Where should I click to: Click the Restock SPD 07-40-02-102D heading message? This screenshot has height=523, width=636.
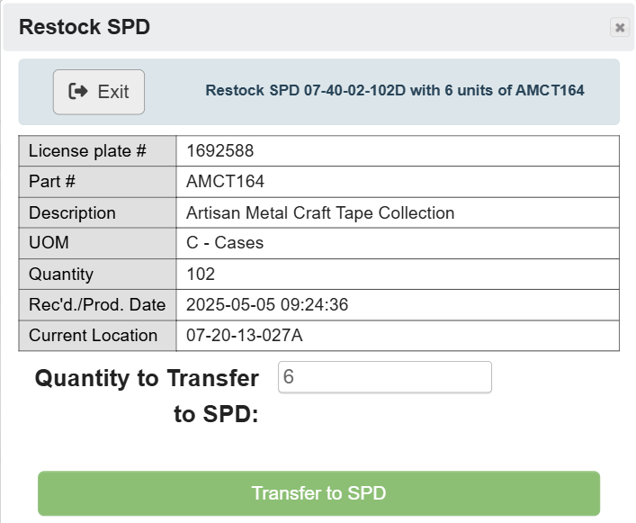(395, 90)
